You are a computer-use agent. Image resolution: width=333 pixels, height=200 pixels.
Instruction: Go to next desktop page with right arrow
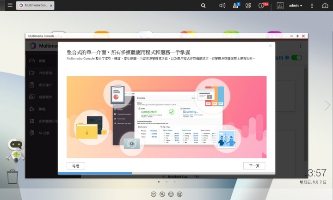[327, 105]
